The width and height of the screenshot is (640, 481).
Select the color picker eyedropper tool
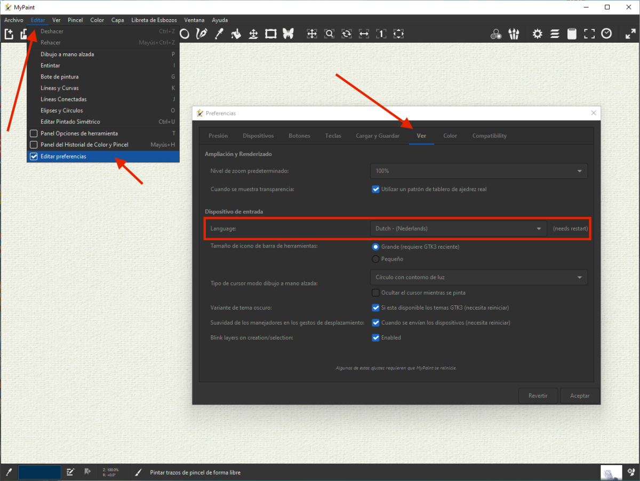(219, 34)
